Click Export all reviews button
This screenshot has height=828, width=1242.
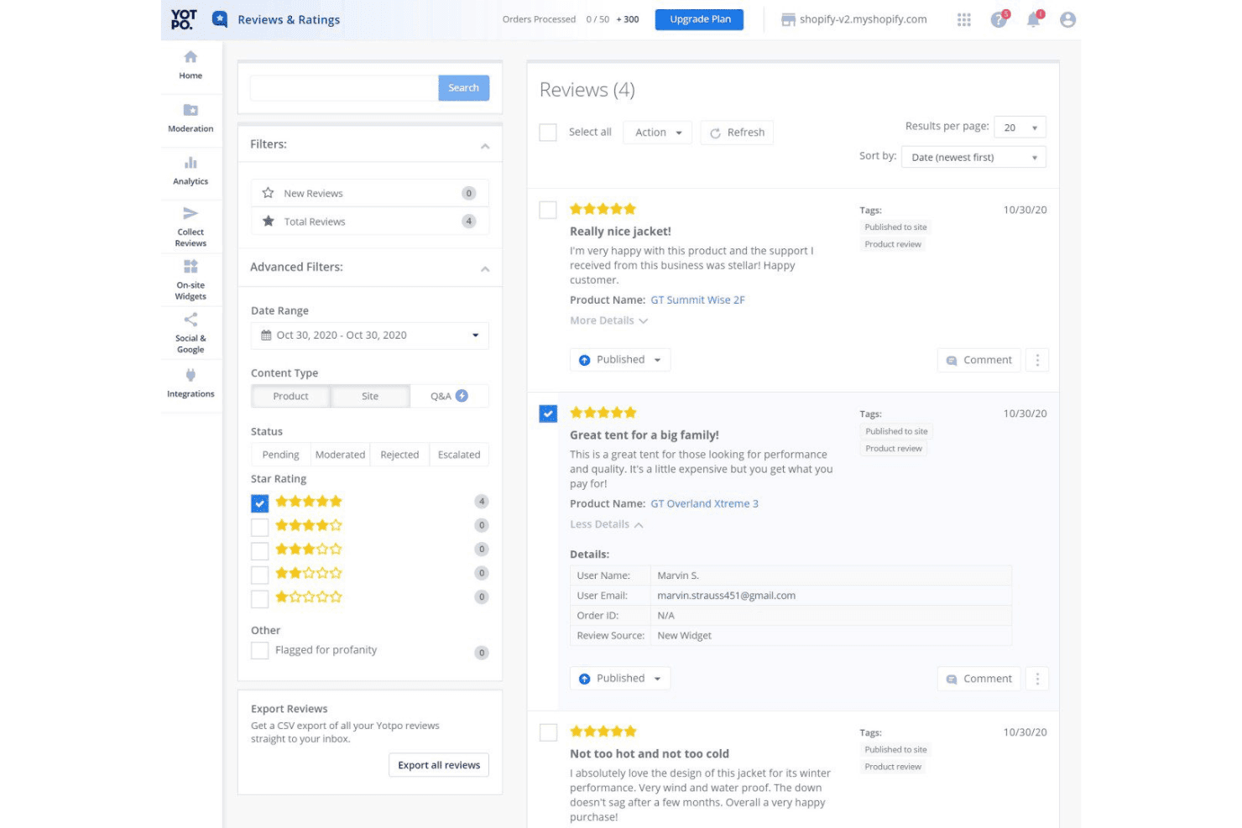coord(439,765)
